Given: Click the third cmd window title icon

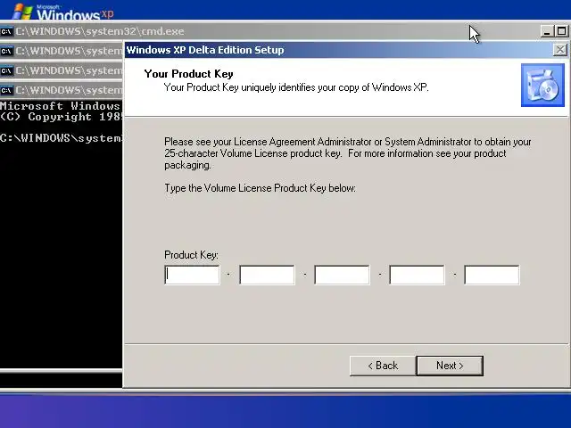Looking at the screenshot, I should click(x=6, y=70).
